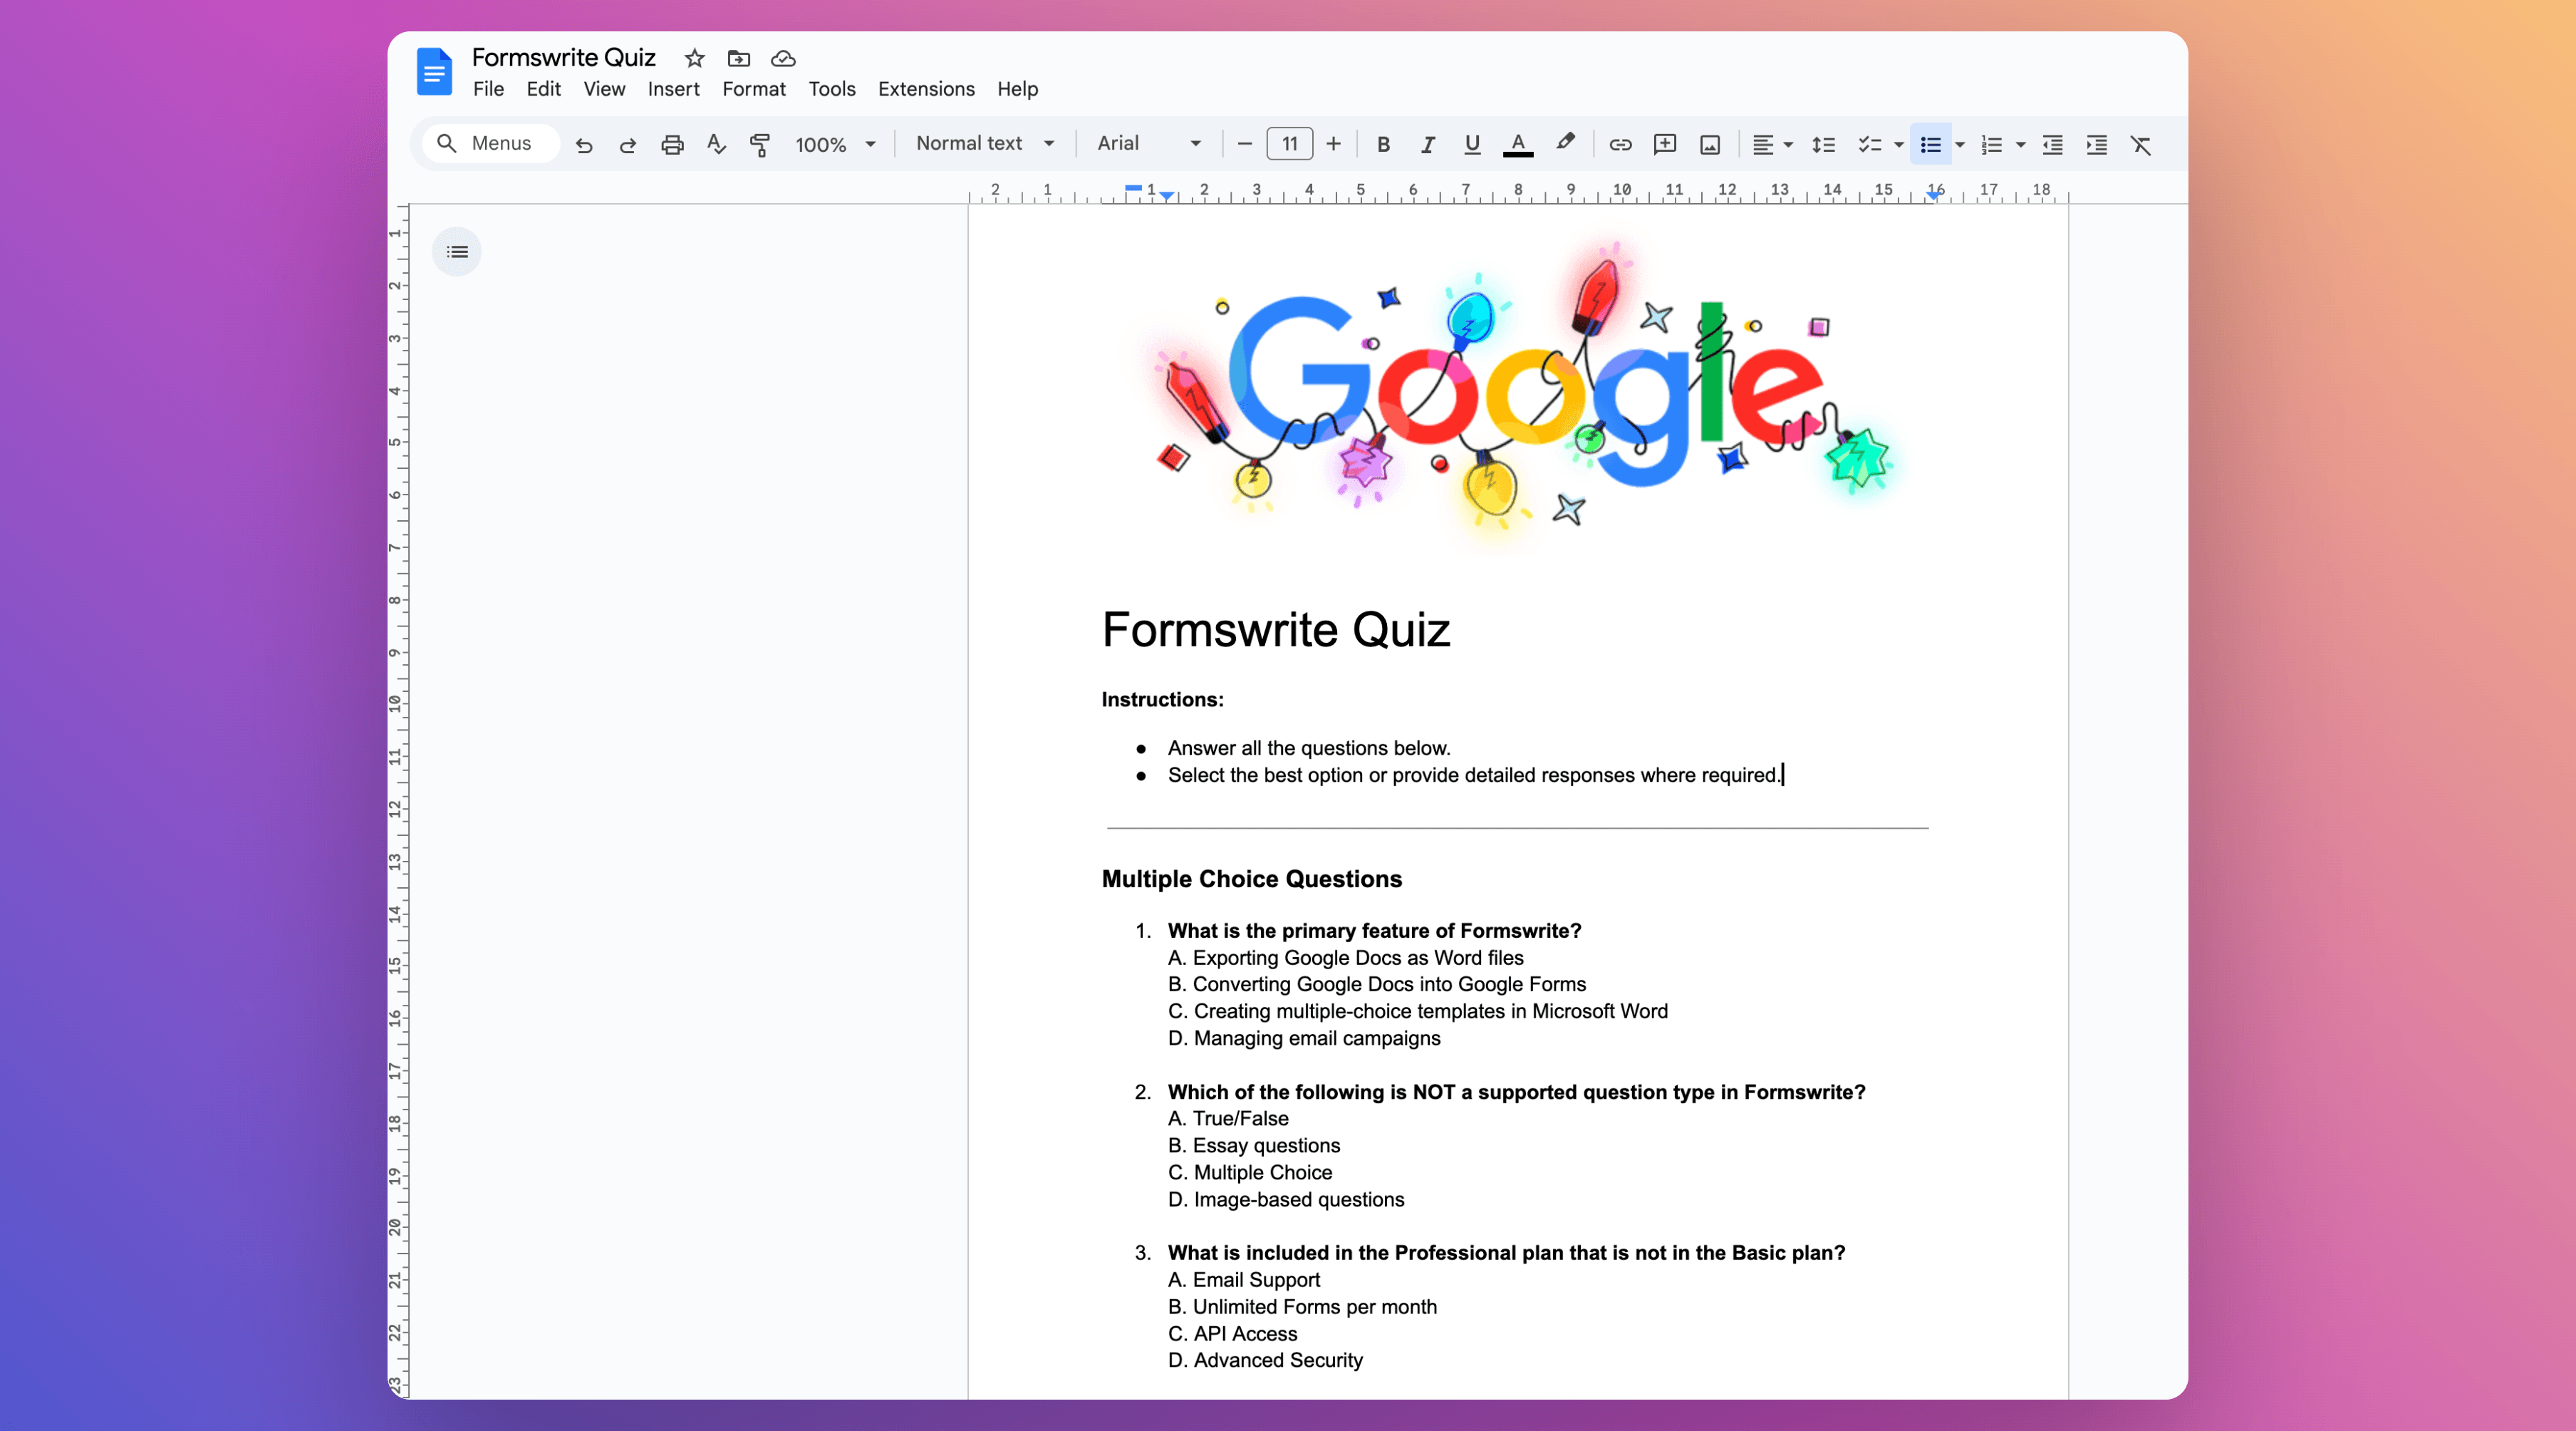This screenshot has height=1431, width=2576.
Task: Add a comment
Action: coord(1664,144)
